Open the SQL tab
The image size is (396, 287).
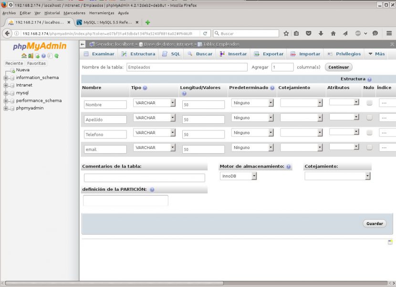coord(171,54)
